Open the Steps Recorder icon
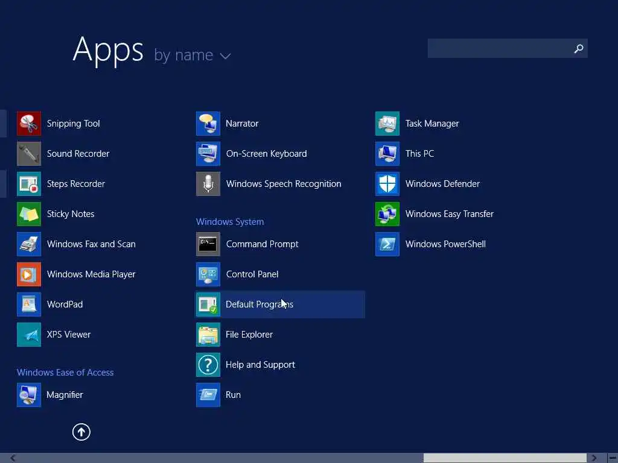Viewport: 618px width, 463px height. pos(29,184)
